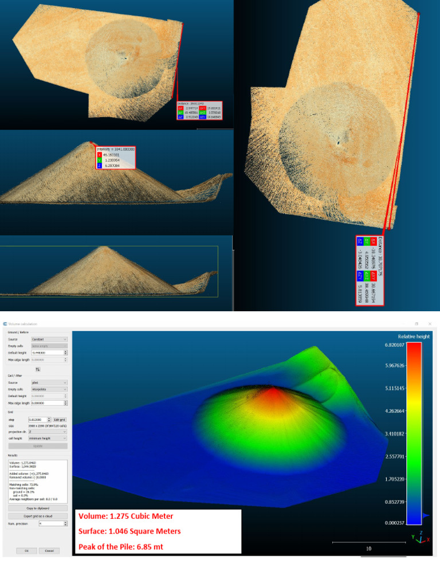
Task: Click the Added volume line in Results
Action: point(29,473)
